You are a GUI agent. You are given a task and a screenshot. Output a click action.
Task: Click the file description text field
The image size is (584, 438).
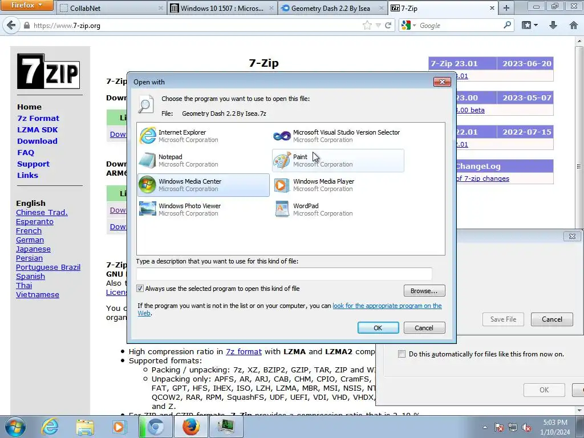click(x=284, y=274)
